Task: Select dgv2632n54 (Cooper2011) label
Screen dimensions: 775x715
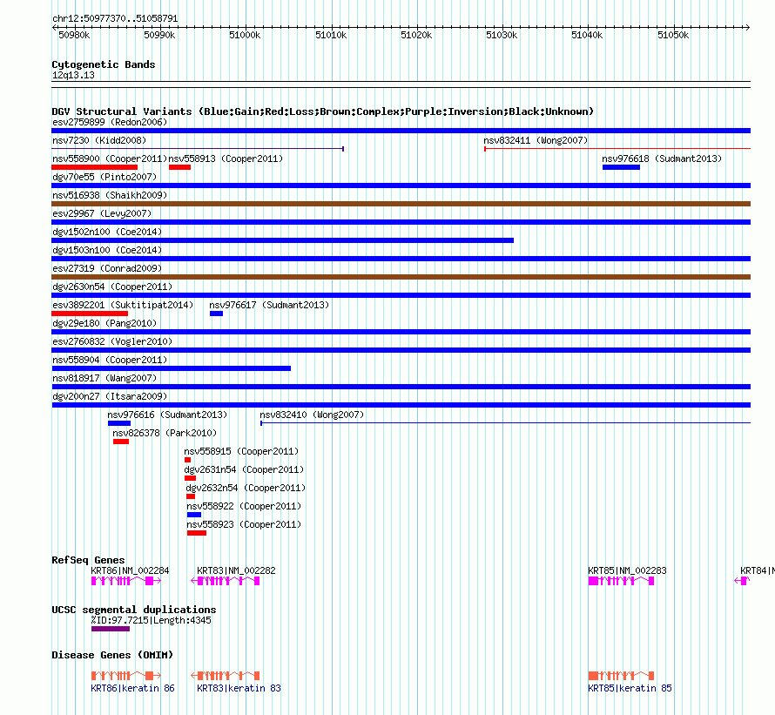Action: pos(246,488)
